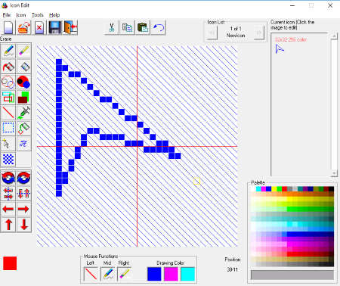This screenshot has height=286, width=340.
Task: Click the icon list scrollbar down arrow
Action: tap(334, 173)
